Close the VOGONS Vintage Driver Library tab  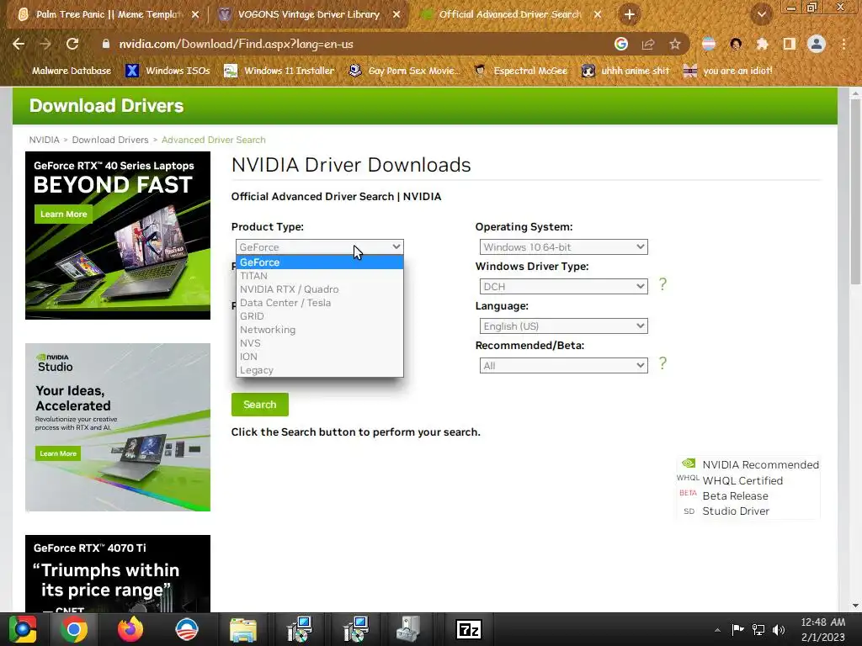pos(396,14)
